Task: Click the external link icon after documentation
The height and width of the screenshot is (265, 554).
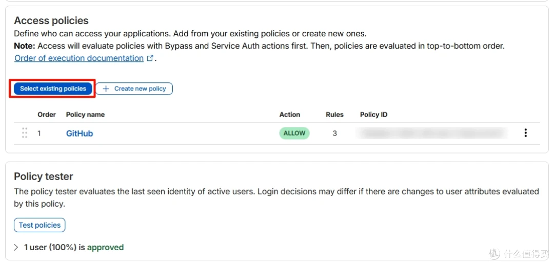Action: 150,58
